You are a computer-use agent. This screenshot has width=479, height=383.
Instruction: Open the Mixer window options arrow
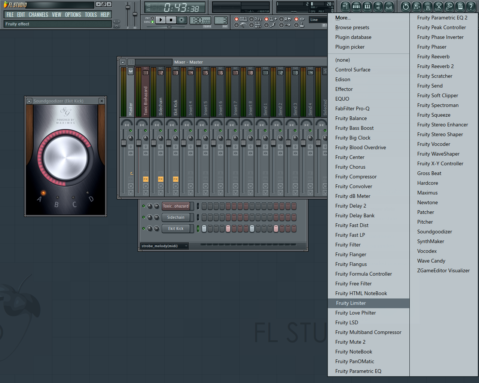[x=123, y=62]
